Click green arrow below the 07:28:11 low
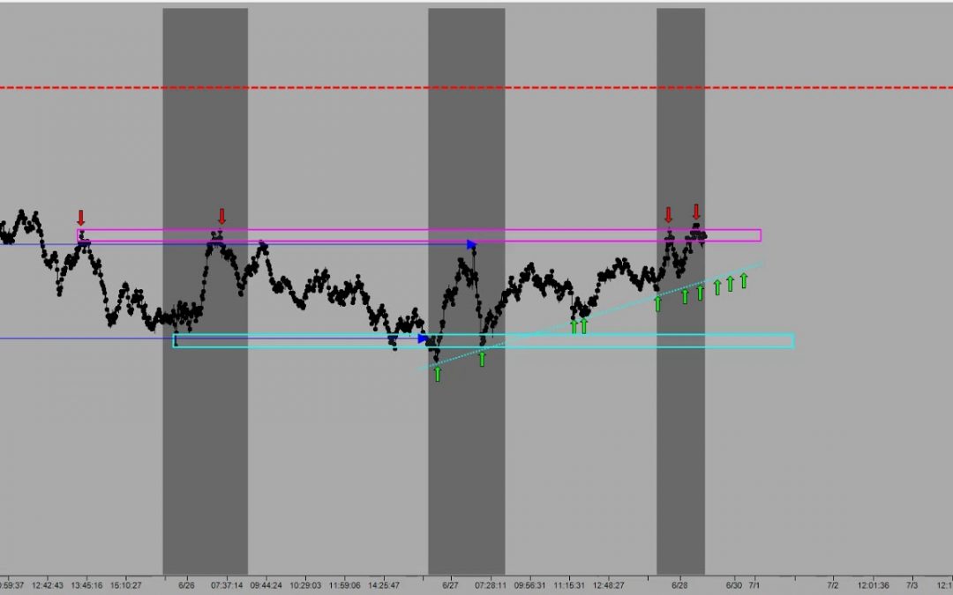953x595 pixels. pos(482,358)
